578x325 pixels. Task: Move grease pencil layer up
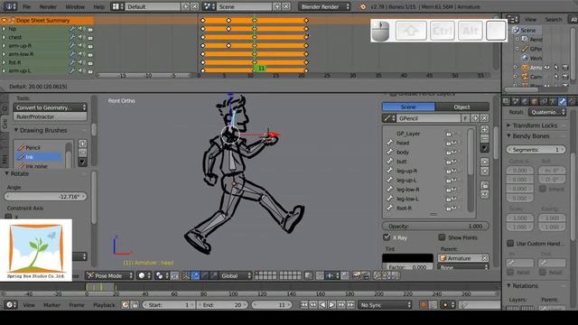484,162
